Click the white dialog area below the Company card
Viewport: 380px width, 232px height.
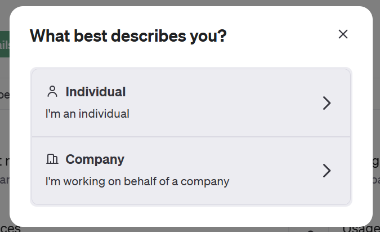(x=191, y=215)
